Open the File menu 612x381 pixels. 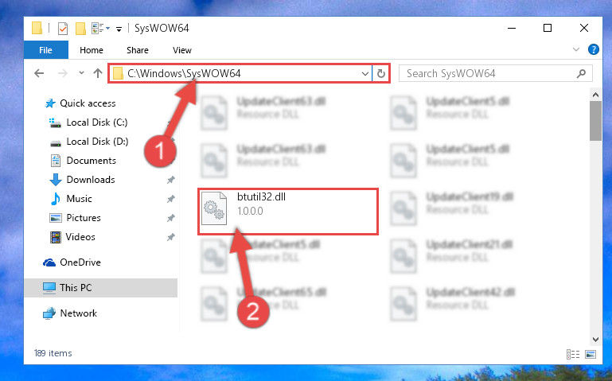(x=45, y=50)
